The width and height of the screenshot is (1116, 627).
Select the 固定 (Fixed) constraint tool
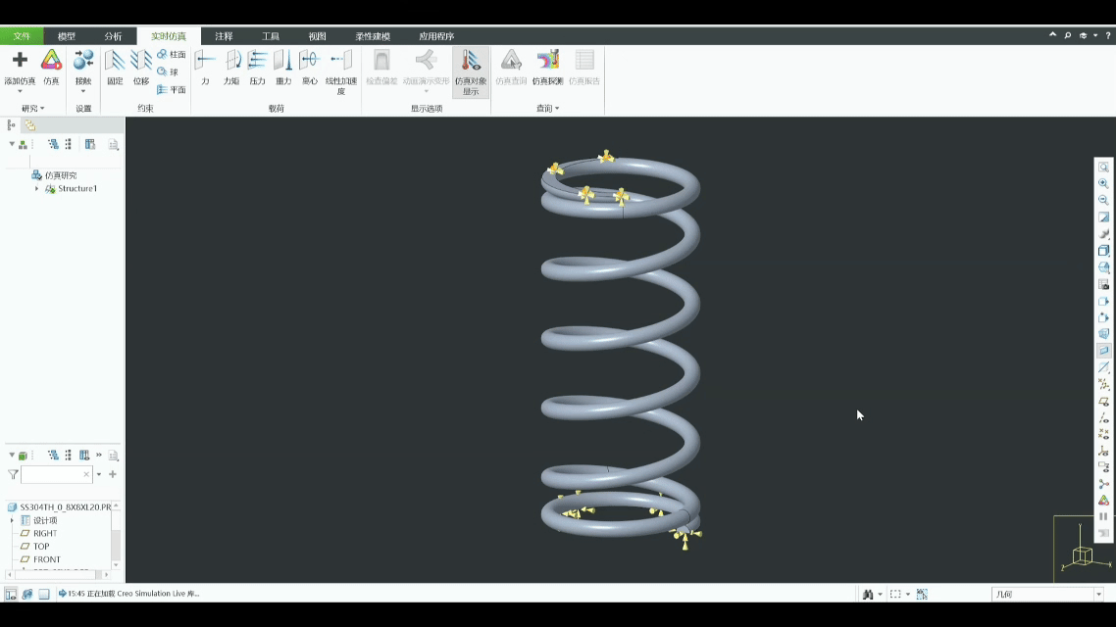tap(115, 67)
